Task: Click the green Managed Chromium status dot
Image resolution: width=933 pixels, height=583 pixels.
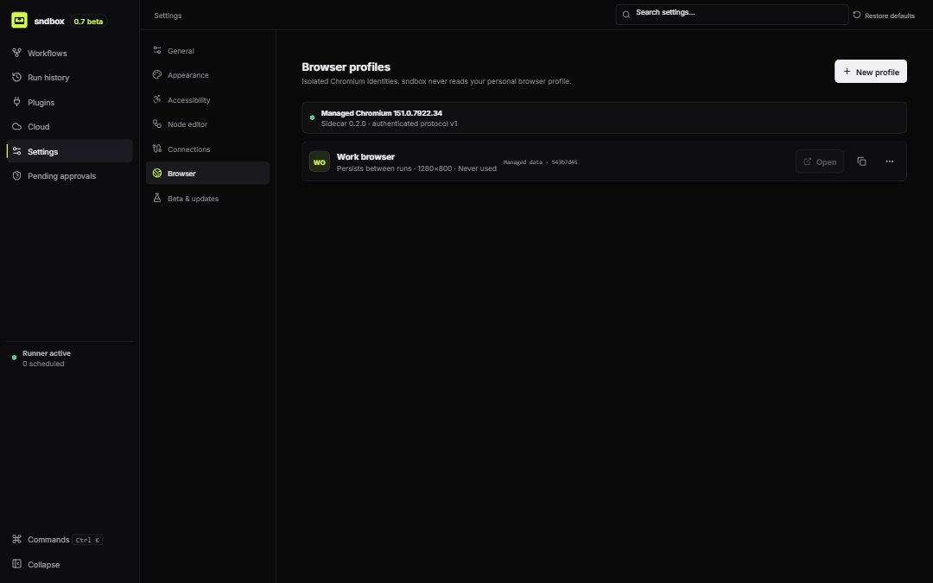Action: pos(313,117)
